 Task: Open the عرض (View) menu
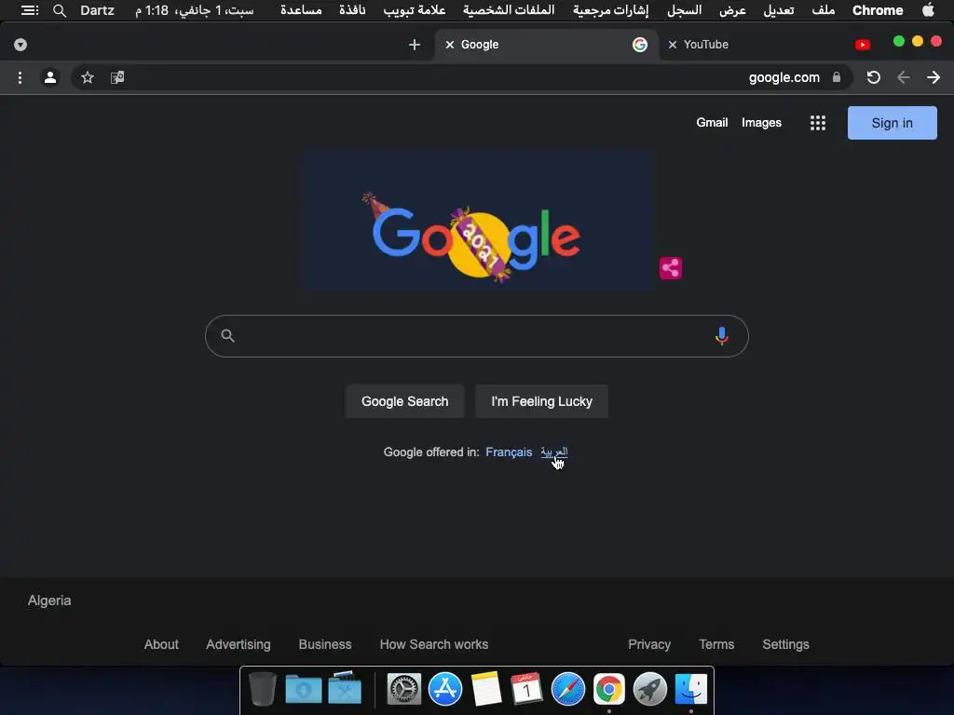(x=732, y=10)
